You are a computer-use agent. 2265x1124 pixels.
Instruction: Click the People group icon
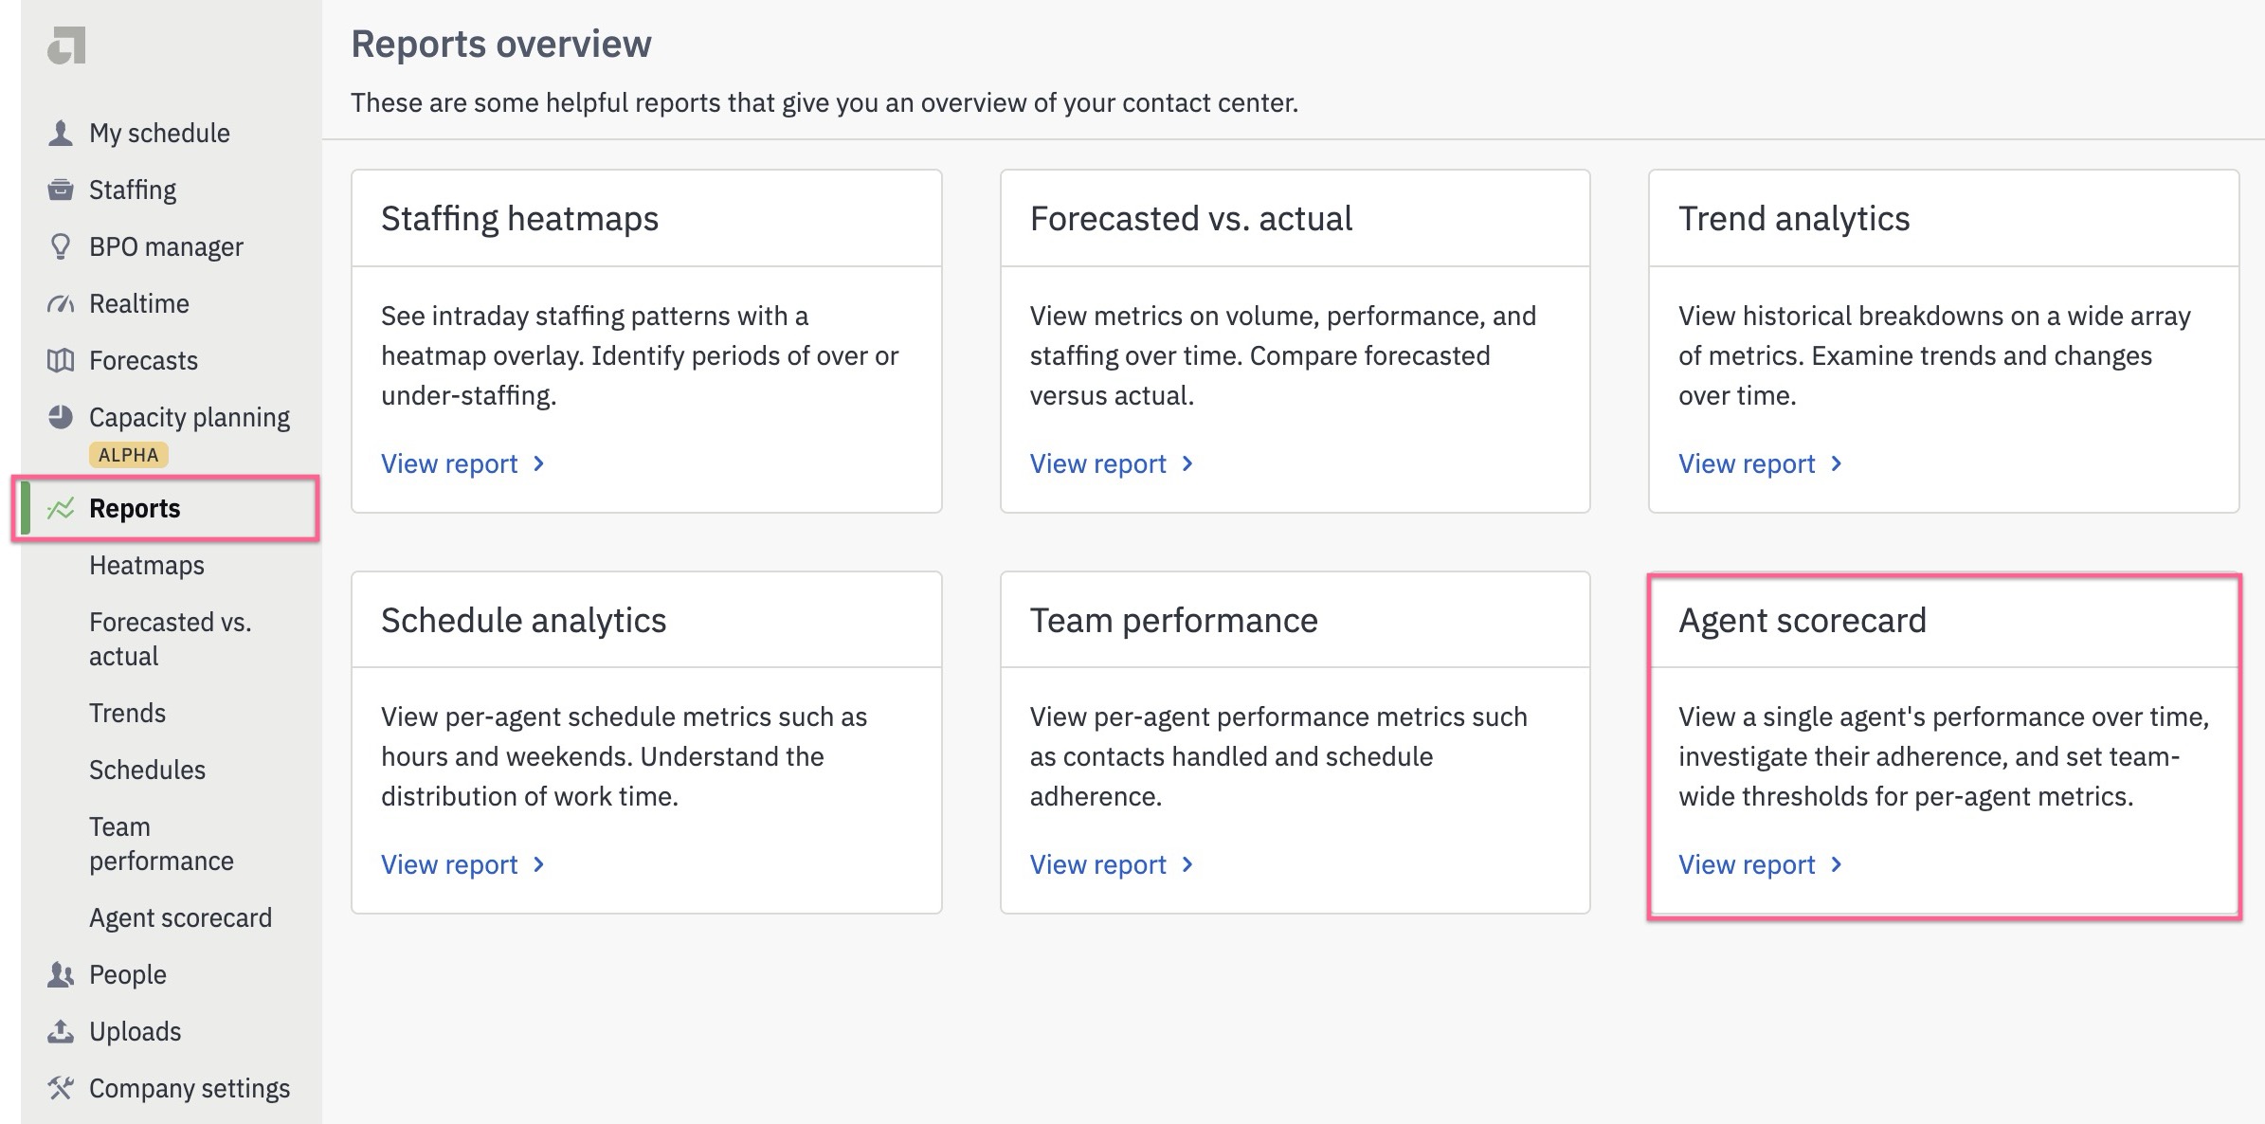click(x=61, y=974)
